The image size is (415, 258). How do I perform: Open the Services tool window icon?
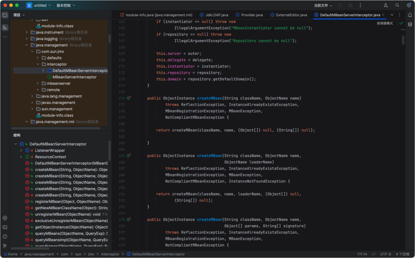click(5, 218)
